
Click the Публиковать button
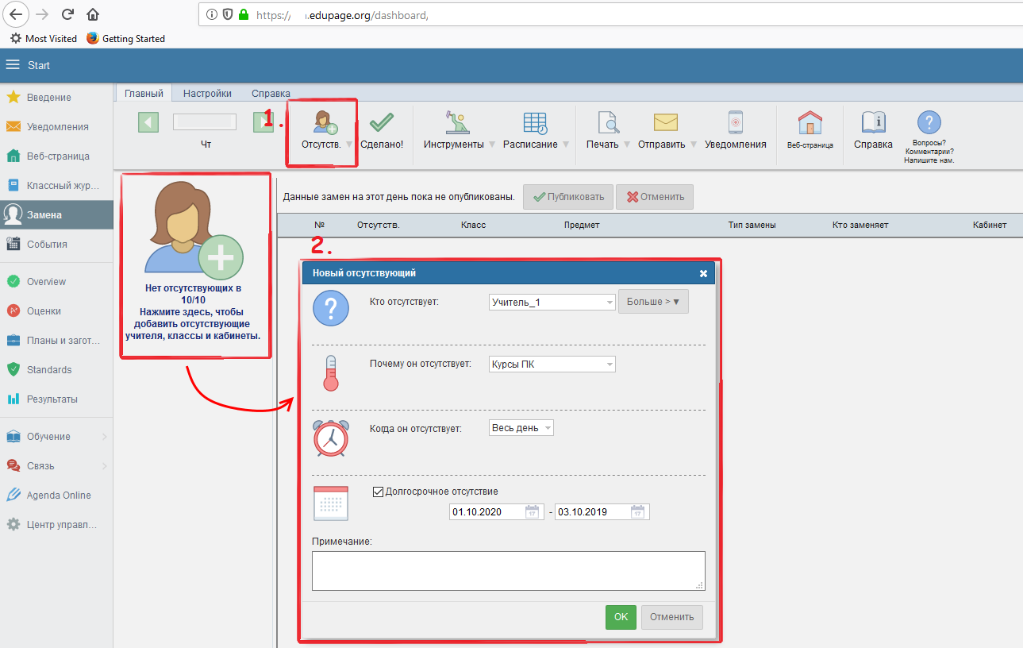click(568, 197)
